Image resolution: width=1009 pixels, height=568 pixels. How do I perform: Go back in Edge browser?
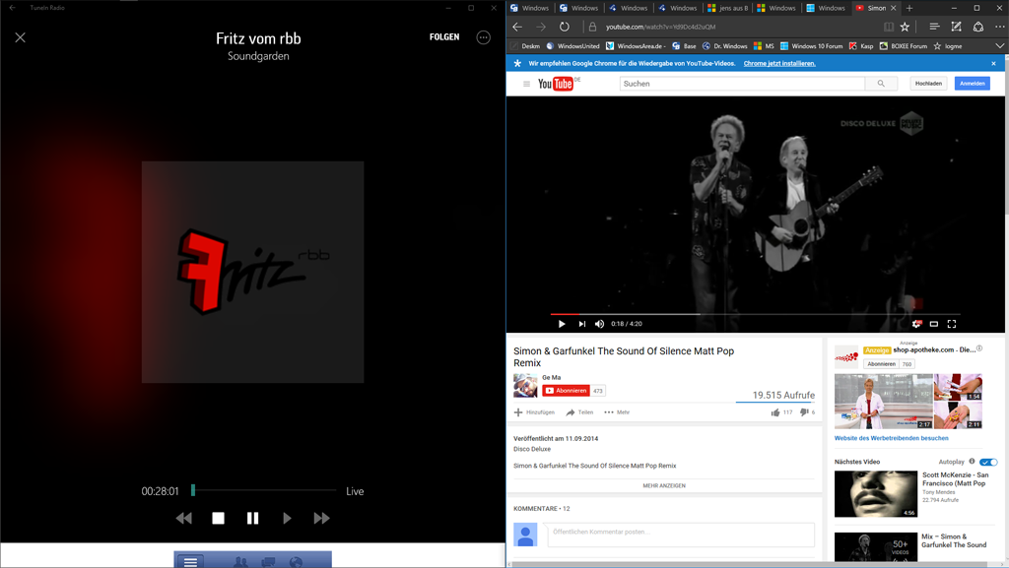(x=517, y=27)
